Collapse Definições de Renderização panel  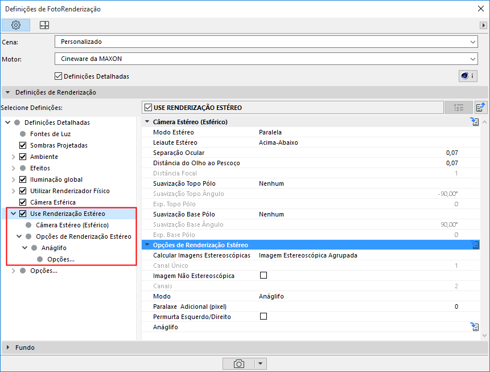[x=8, y=92]
